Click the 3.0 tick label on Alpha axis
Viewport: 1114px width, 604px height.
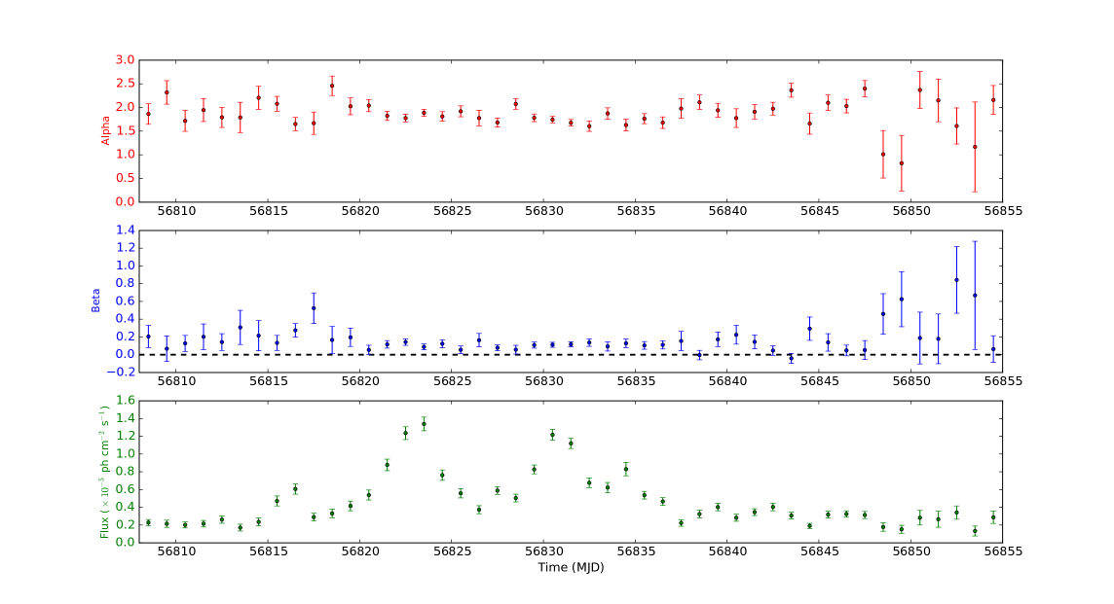pyautogui.click(x=125, y=60)
